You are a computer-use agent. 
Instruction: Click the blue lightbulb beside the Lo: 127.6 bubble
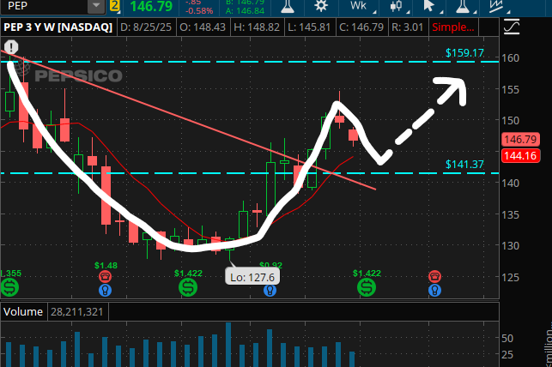(270, 291)
